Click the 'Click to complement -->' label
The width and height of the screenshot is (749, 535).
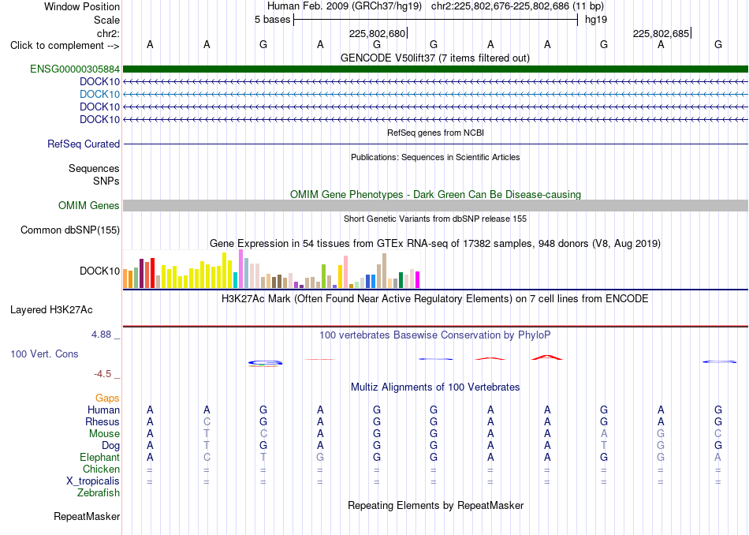(x=65, y=46)
